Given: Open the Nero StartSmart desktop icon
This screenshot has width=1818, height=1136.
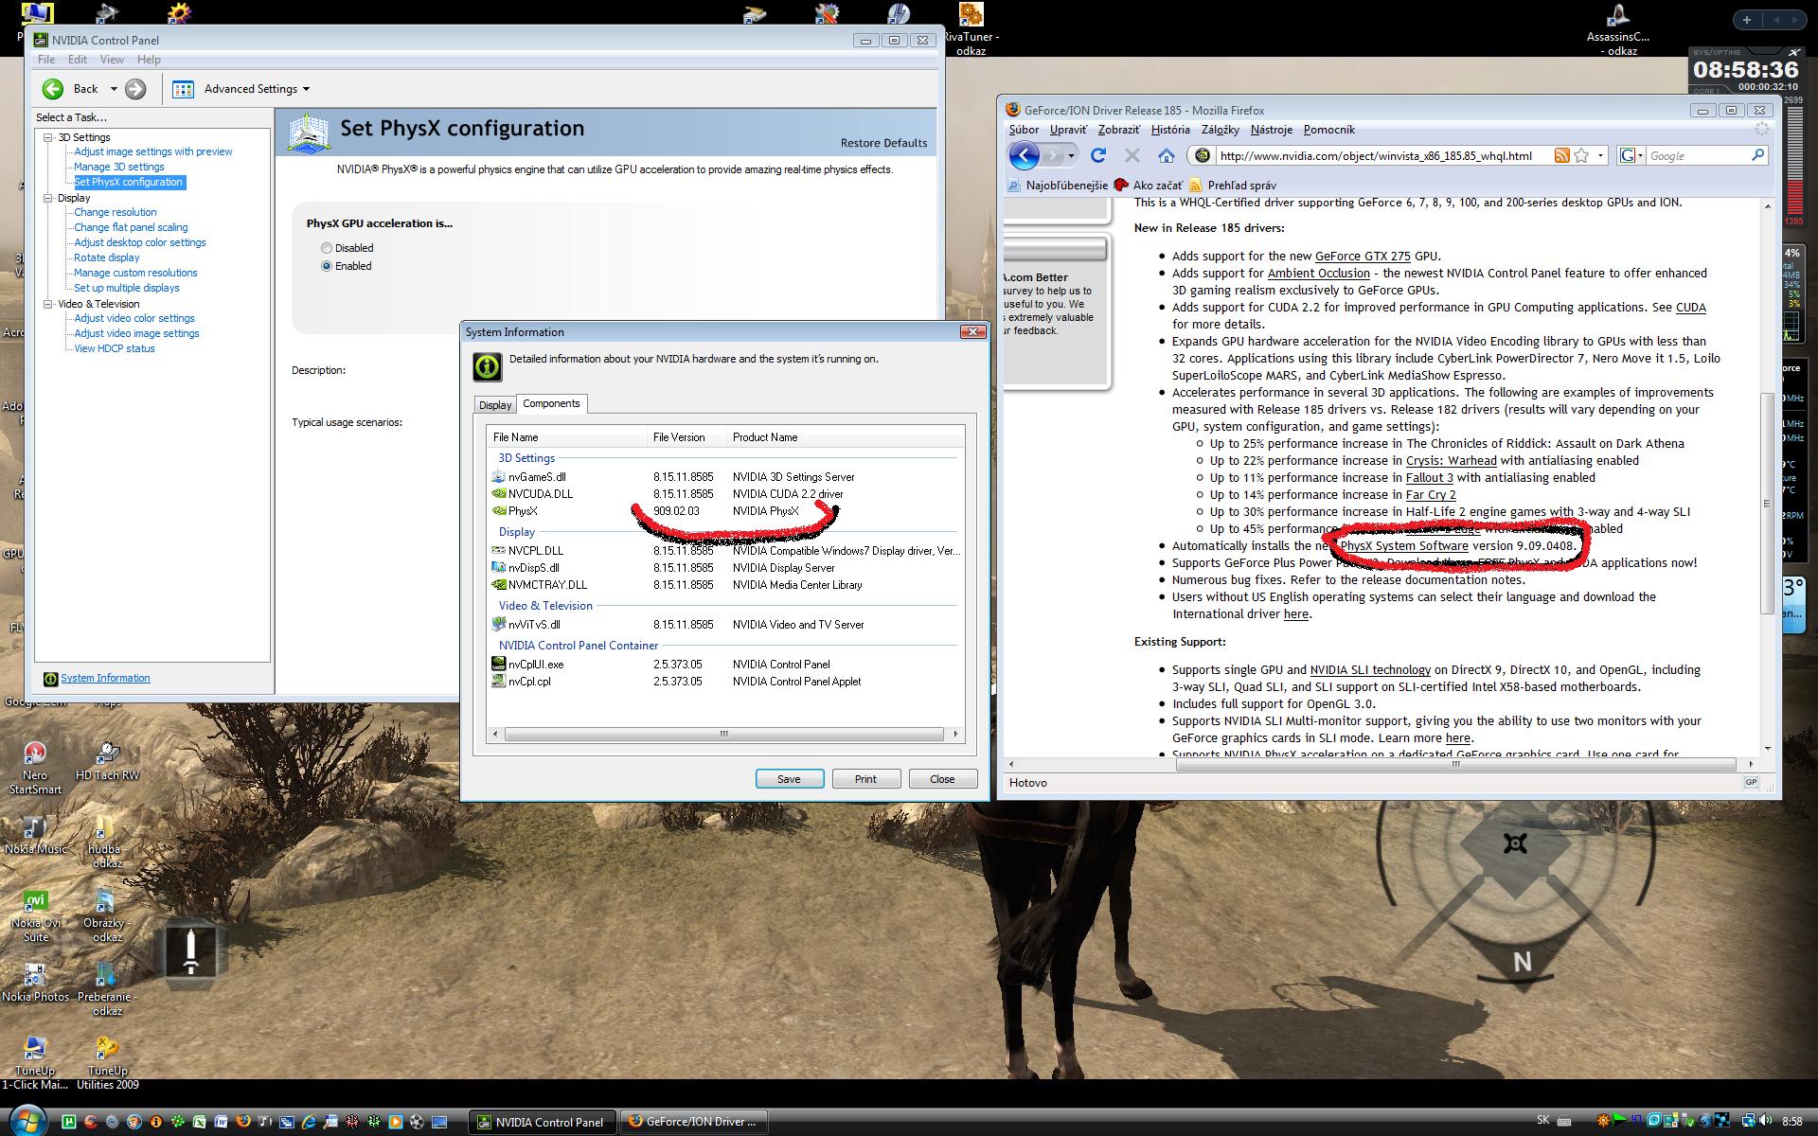Looking at the screenshot, I should [35, 769].
